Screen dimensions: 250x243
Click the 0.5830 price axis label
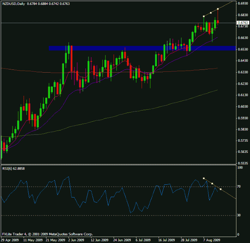click(x=243, y=129)
